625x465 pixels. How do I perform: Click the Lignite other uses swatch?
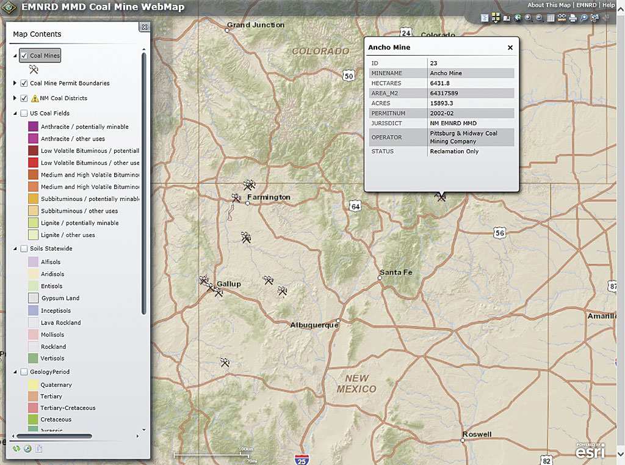click(x=33, y=235)
